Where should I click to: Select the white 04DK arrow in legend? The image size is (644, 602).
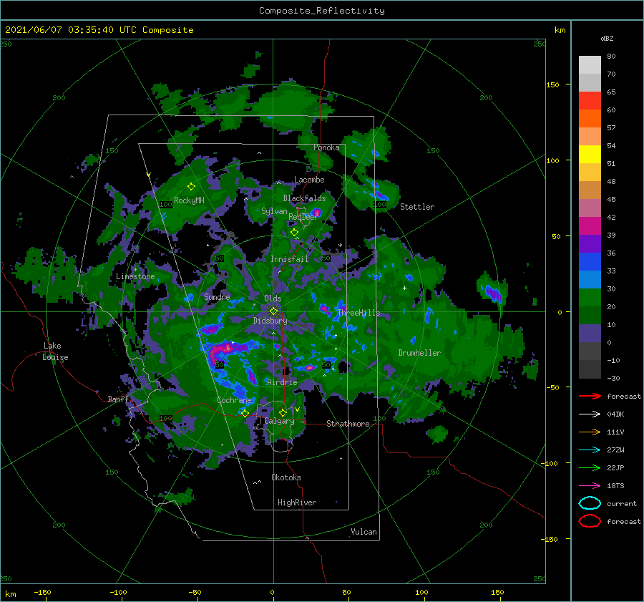point(590,414)
